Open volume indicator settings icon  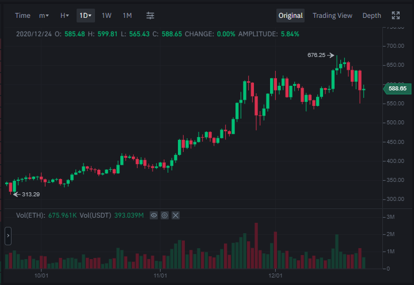[165, 215]
